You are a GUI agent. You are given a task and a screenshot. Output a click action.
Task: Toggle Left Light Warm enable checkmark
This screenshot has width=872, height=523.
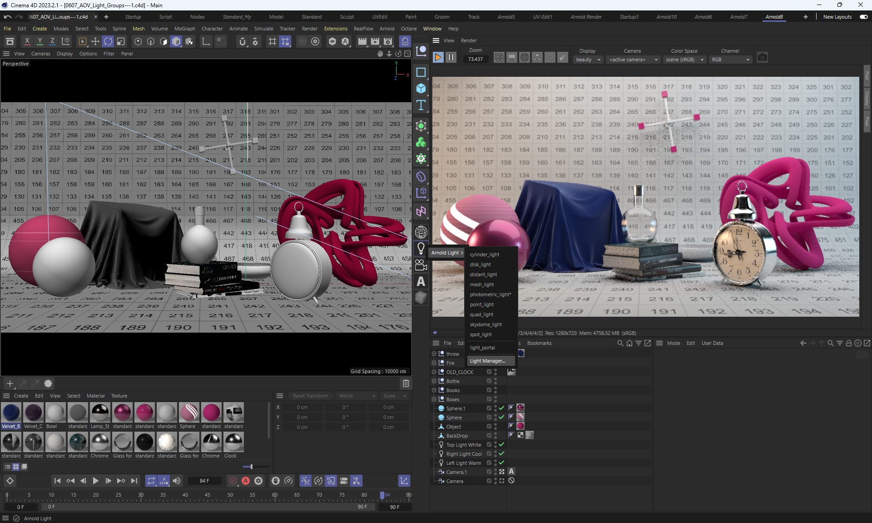coord(501,463)
